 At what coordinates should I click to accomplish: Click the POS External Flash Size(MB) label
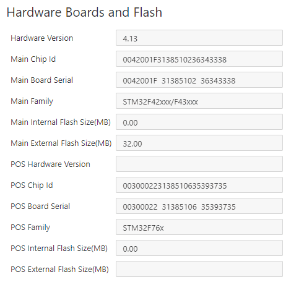pos(59,270)
